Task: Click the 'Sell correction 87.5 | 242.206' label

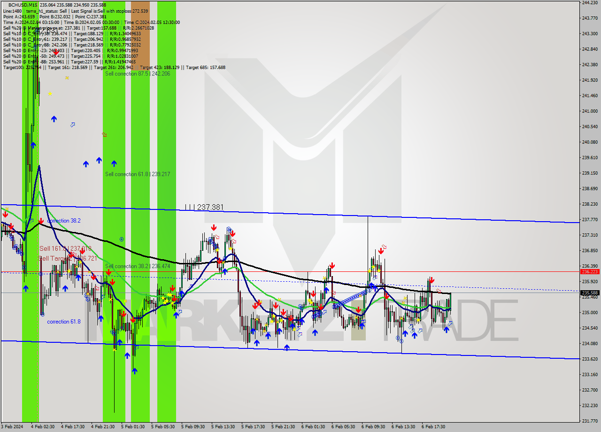Action: [138, 74]
